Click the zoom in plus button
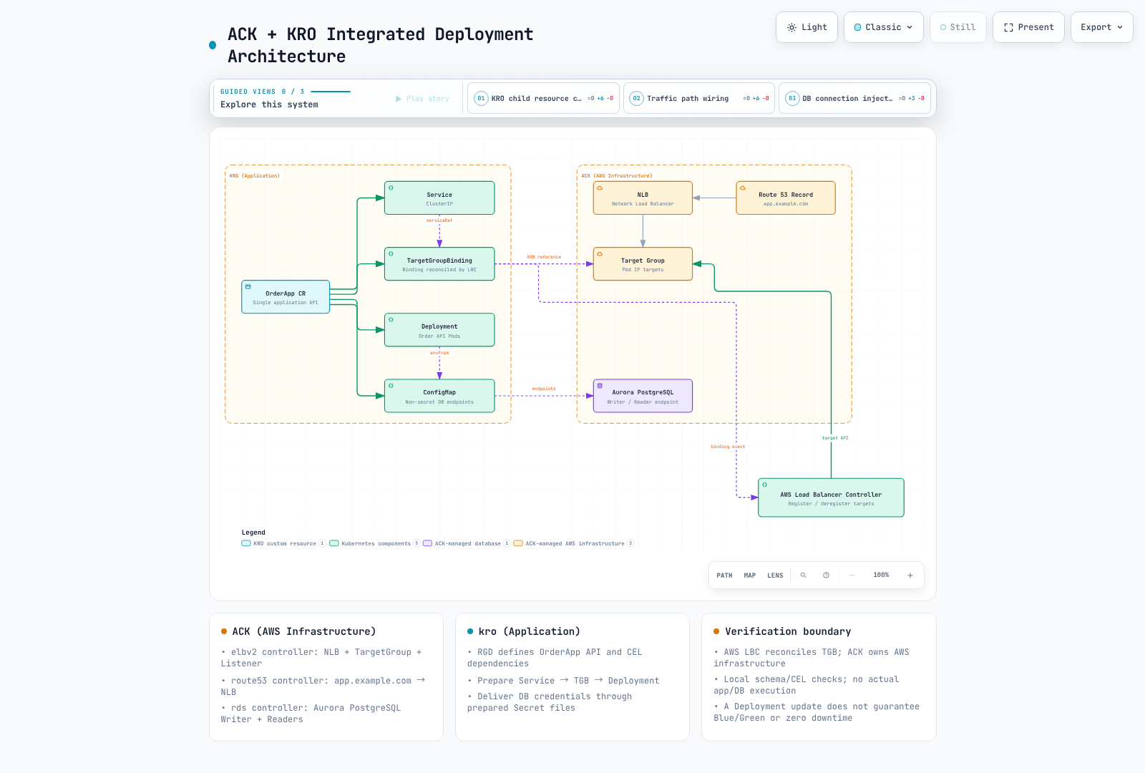Image resolution: width=1145 pixels, height=773 pixels. (910, 575)
